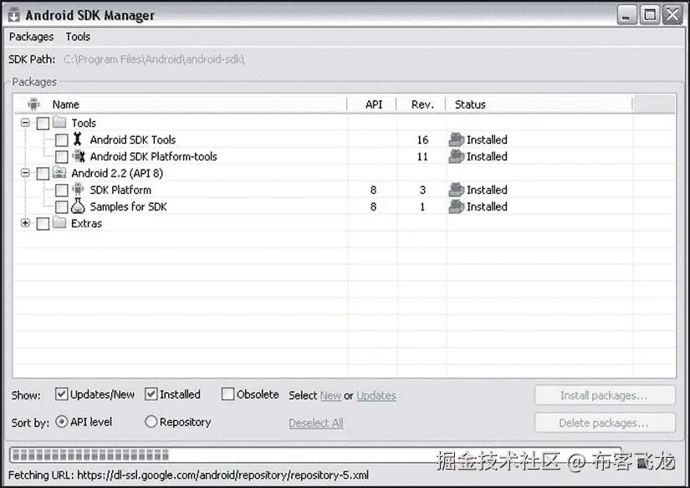Select the Android 2.2 (API 8) row label

[x=117, y=173]
